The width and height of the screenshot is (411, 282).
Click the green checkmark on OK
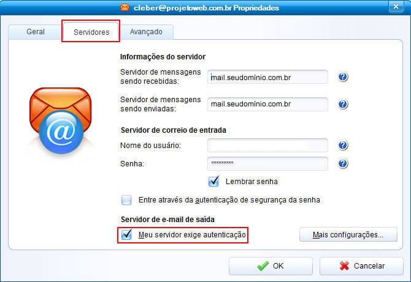click(x=263, y=266)
